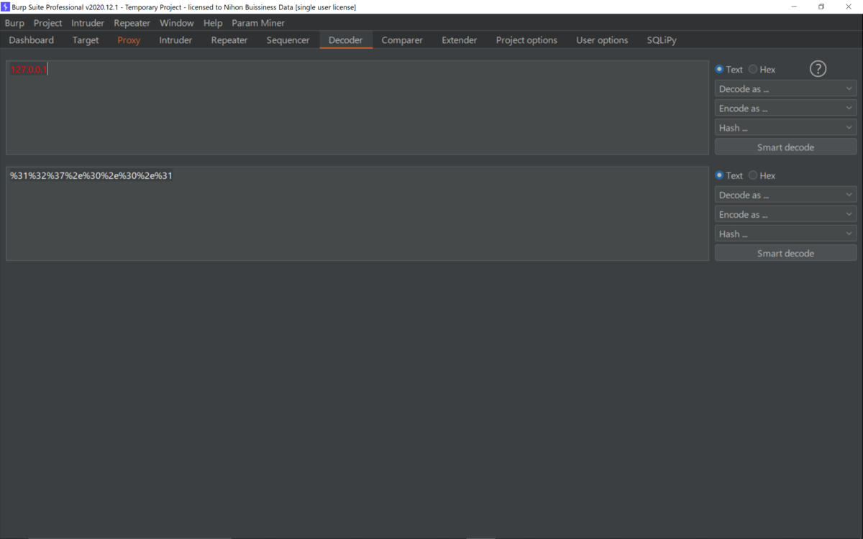
Task: Open the Repeater menu in menu bar
Action: (x=132, y=23)
